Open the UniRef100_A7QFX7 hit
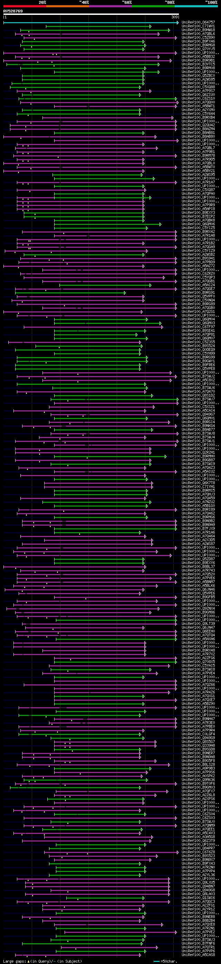 coord(198,791)
